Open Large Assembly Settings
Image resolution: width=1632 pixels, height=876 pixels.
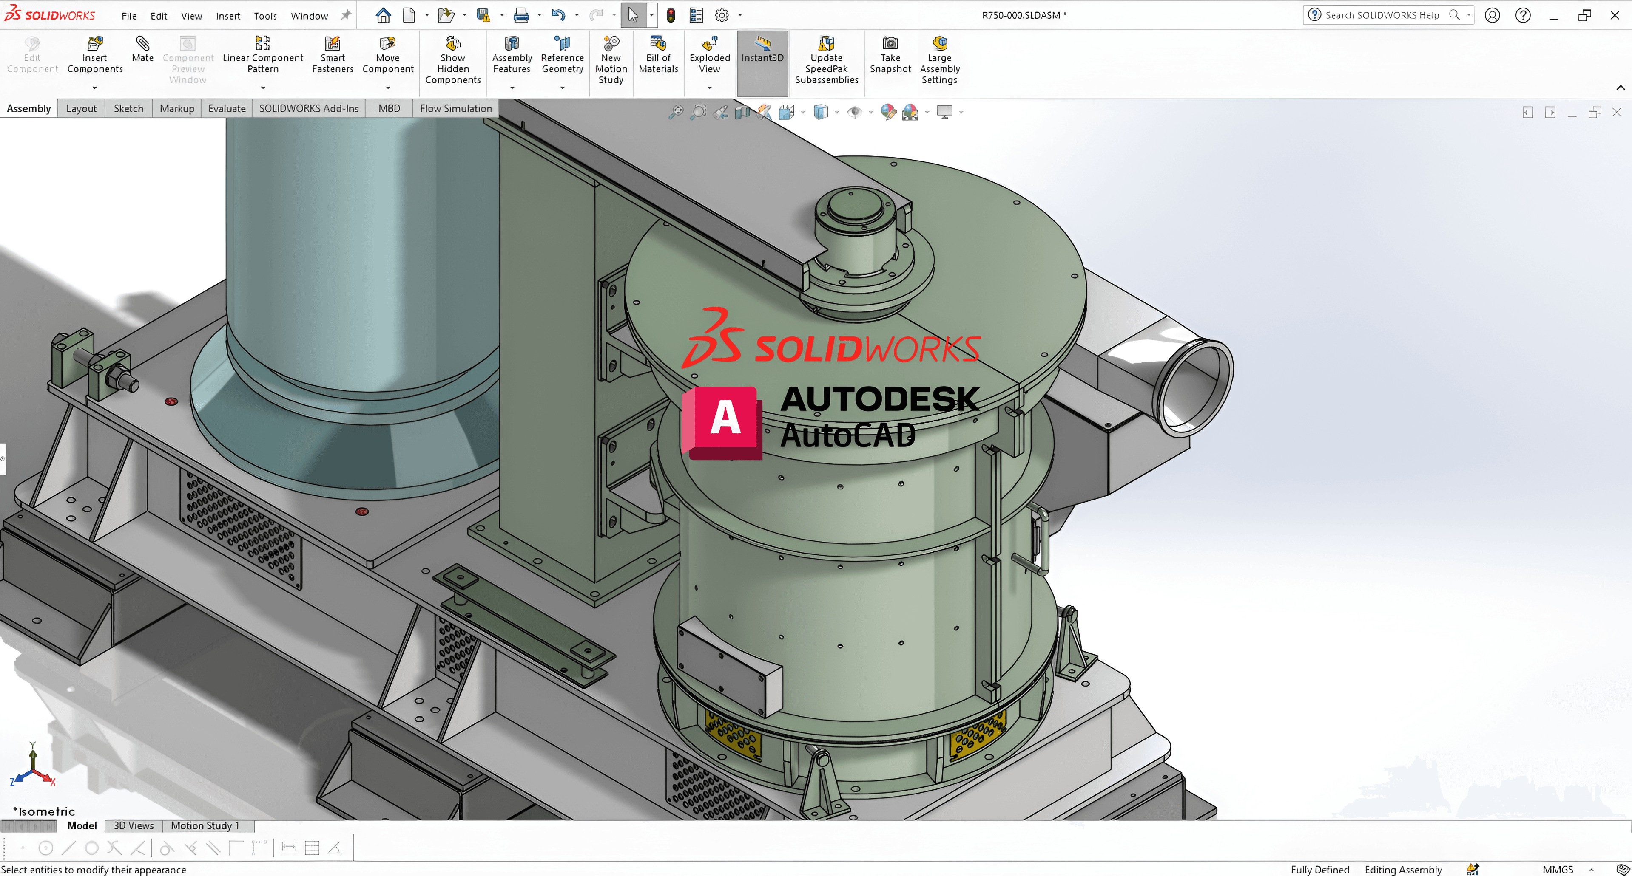tap(940, 60)
